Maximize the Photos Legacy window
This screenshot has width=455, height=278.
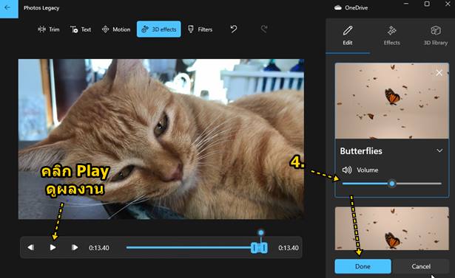(x=427, y=4)
